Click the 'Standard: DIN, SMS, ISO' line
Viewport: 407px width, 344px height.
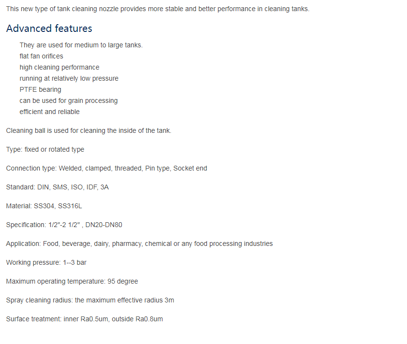[x=58, y=187]
